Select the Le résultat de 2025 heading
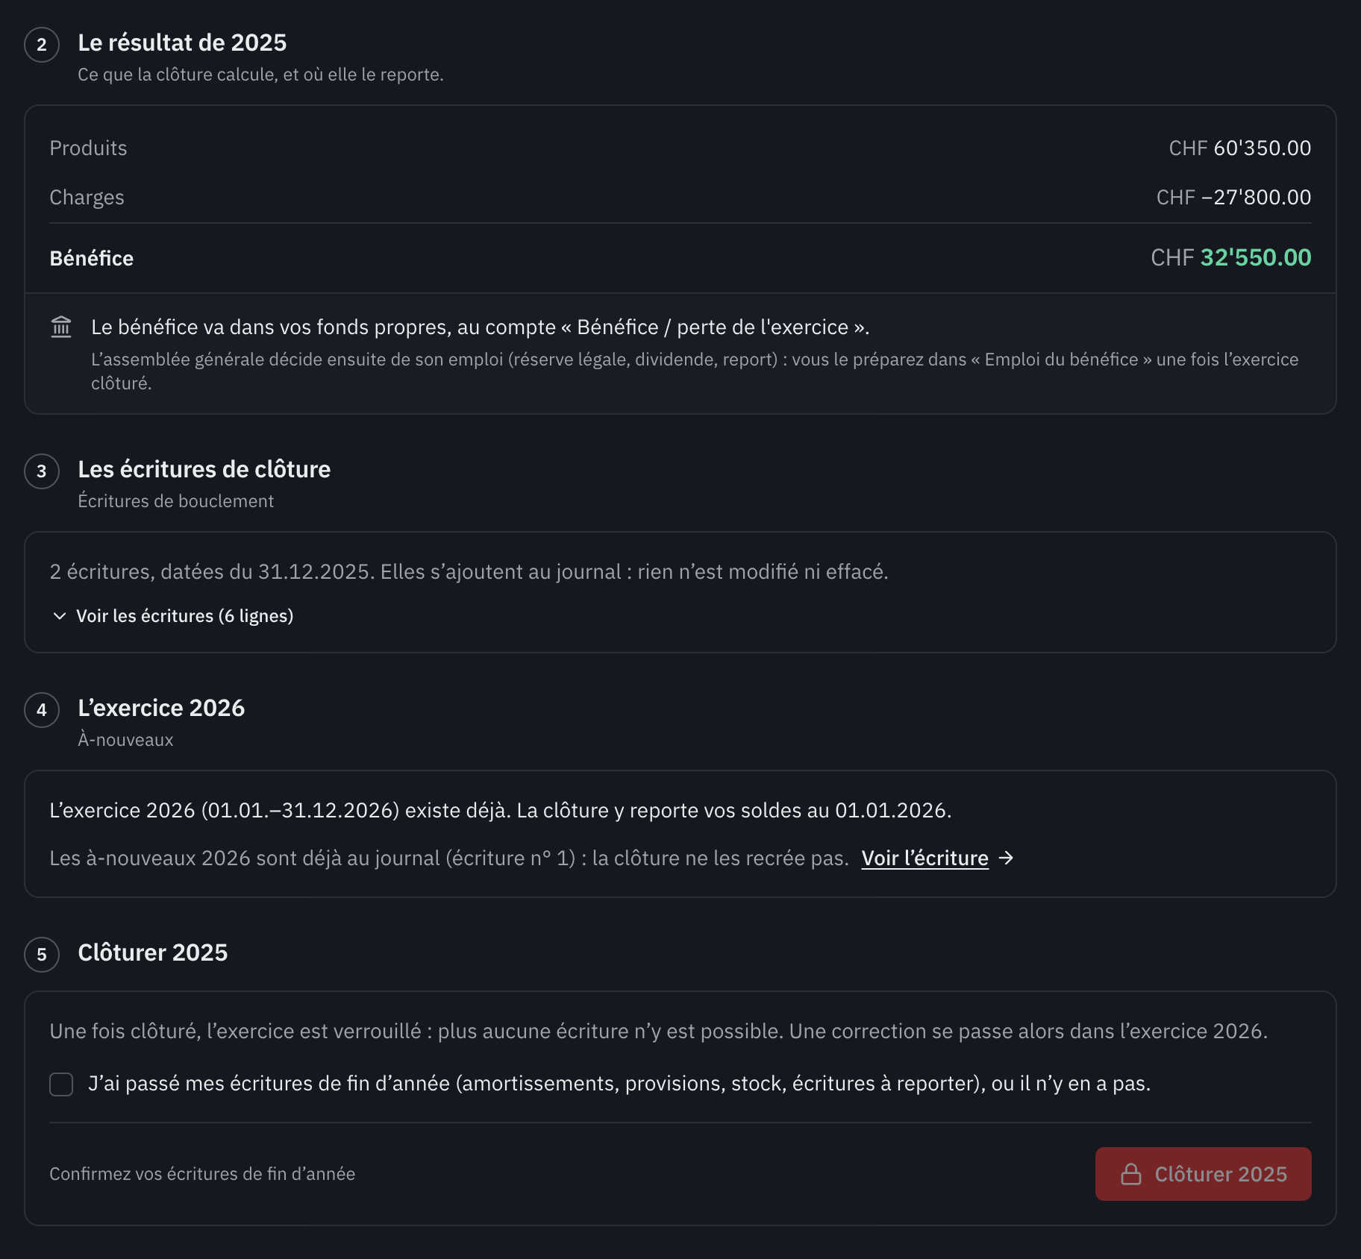This screenshot has width=1361, height=1259. 182,43
